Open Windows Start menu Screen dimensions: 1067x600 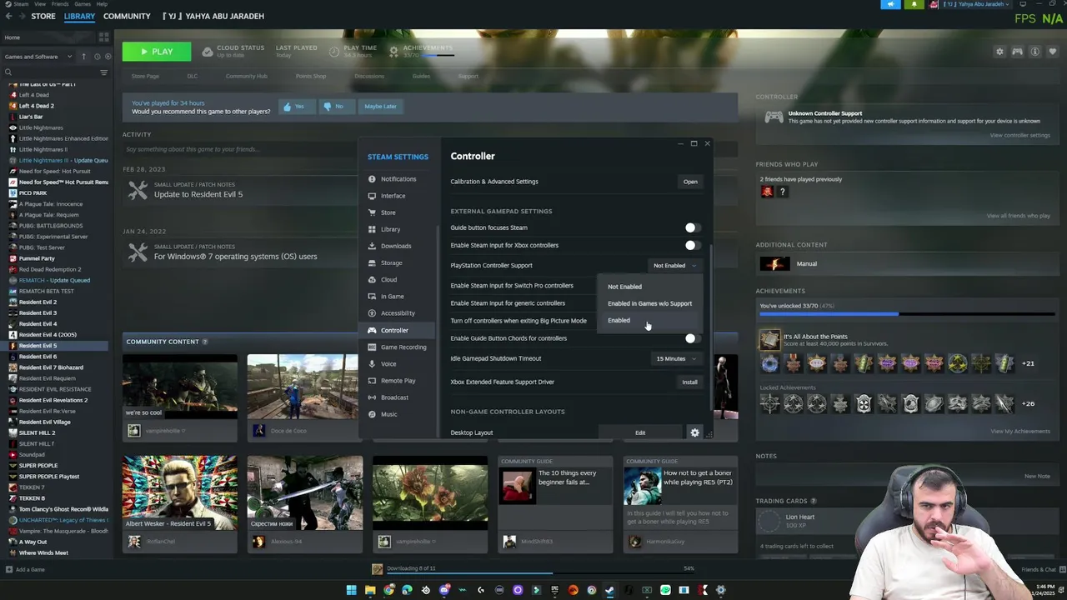(x=351, y=590)
